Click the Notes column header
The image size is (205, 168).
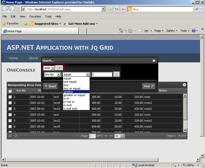163,90
